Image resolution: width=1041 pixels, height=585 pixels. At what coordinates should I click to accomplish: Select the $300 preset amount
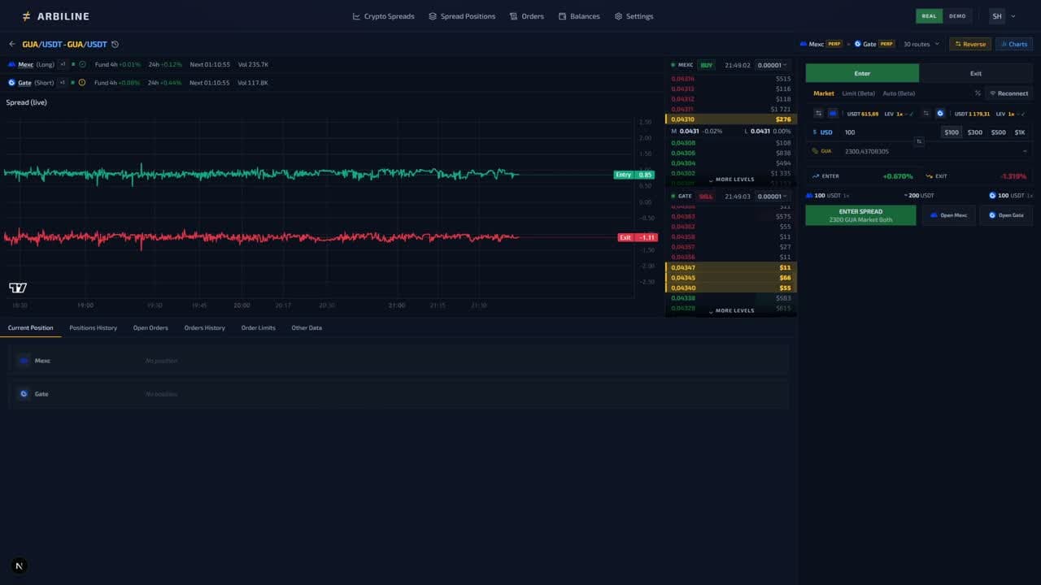(974, 132)
